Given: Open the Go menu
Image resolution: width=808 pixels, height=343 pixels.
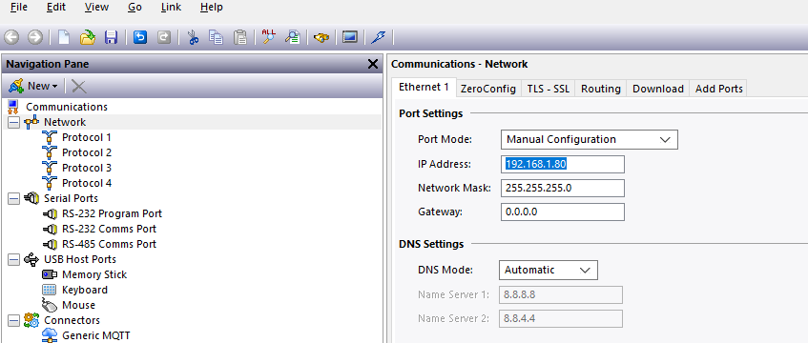Looking at the screenshot, I should pos(135,8).
